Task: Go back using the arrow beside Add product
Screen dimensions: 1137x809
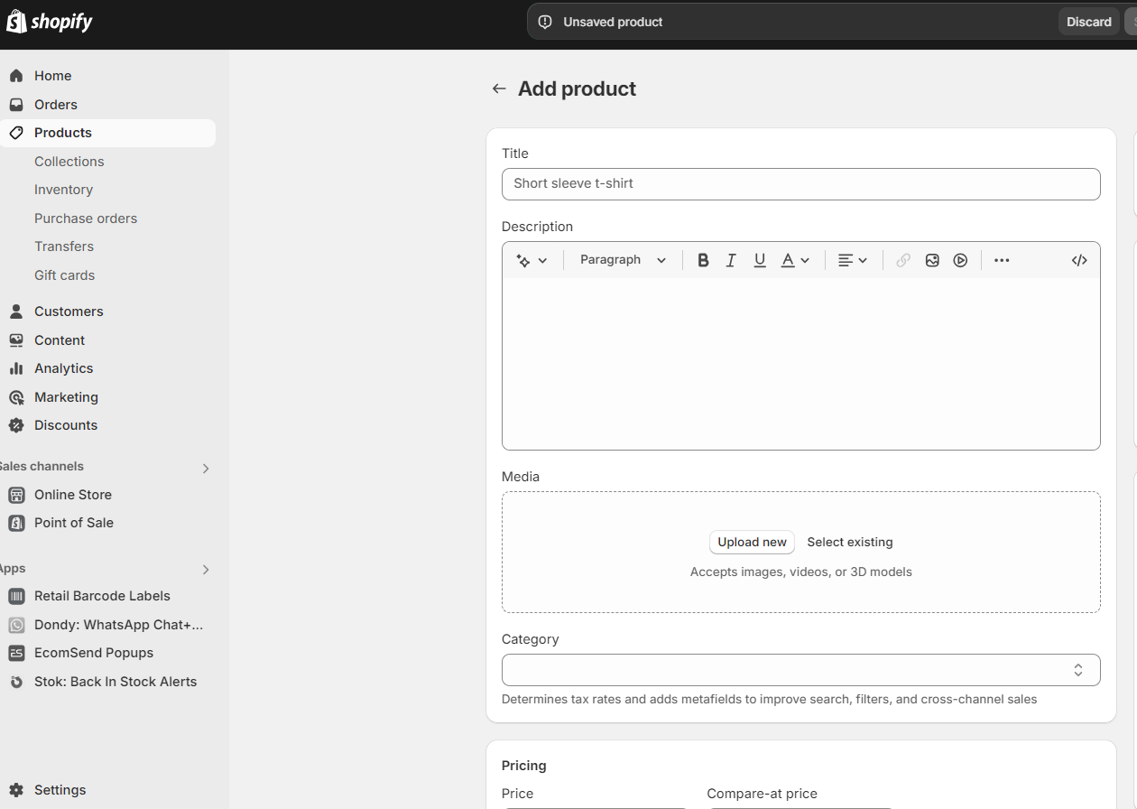Action: 499,88
